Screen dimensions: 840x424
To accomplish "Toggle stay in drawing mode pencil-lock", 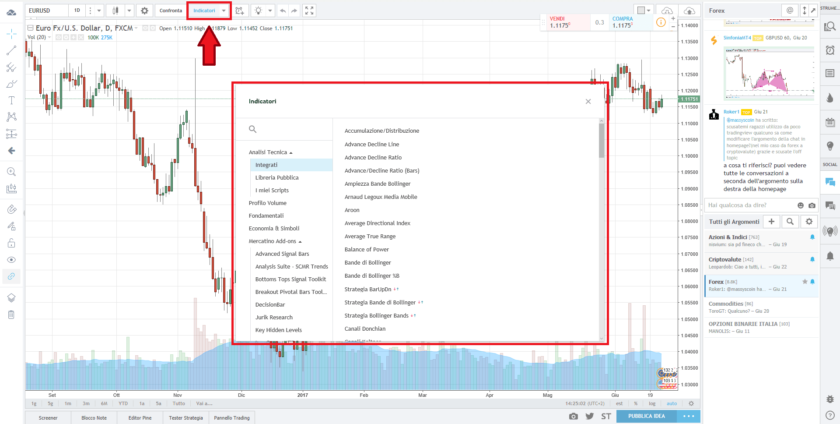I will (x=11, y=226).
